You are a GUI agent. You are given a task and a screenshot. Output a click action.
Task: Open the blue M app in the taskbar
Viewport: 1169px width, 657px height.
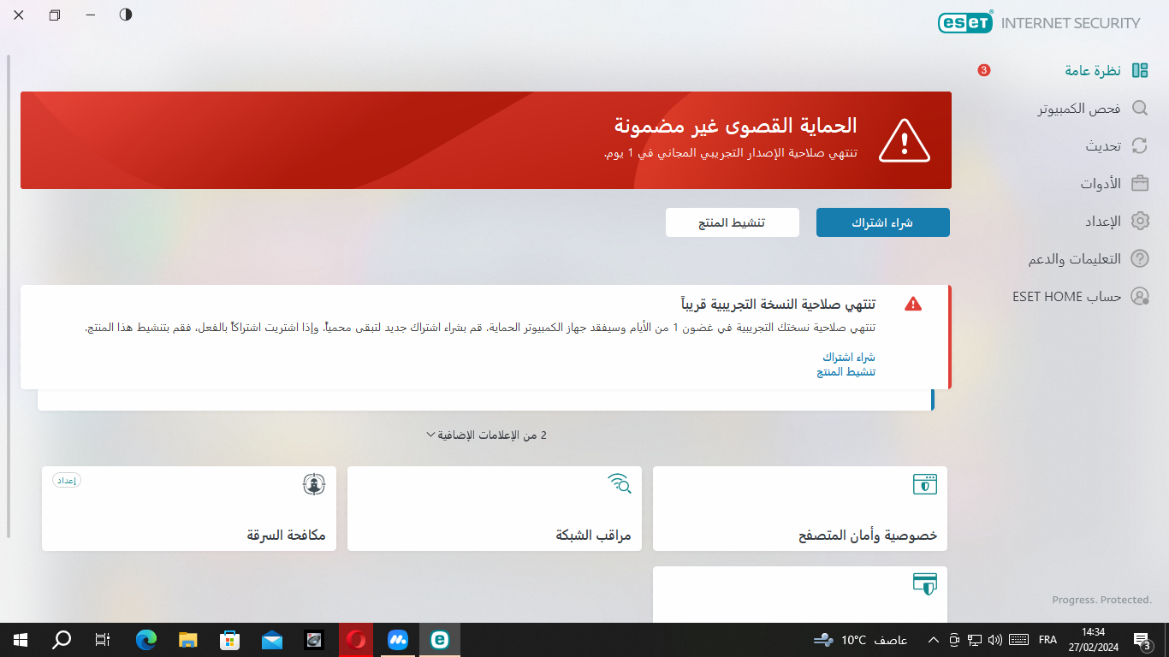398,640
